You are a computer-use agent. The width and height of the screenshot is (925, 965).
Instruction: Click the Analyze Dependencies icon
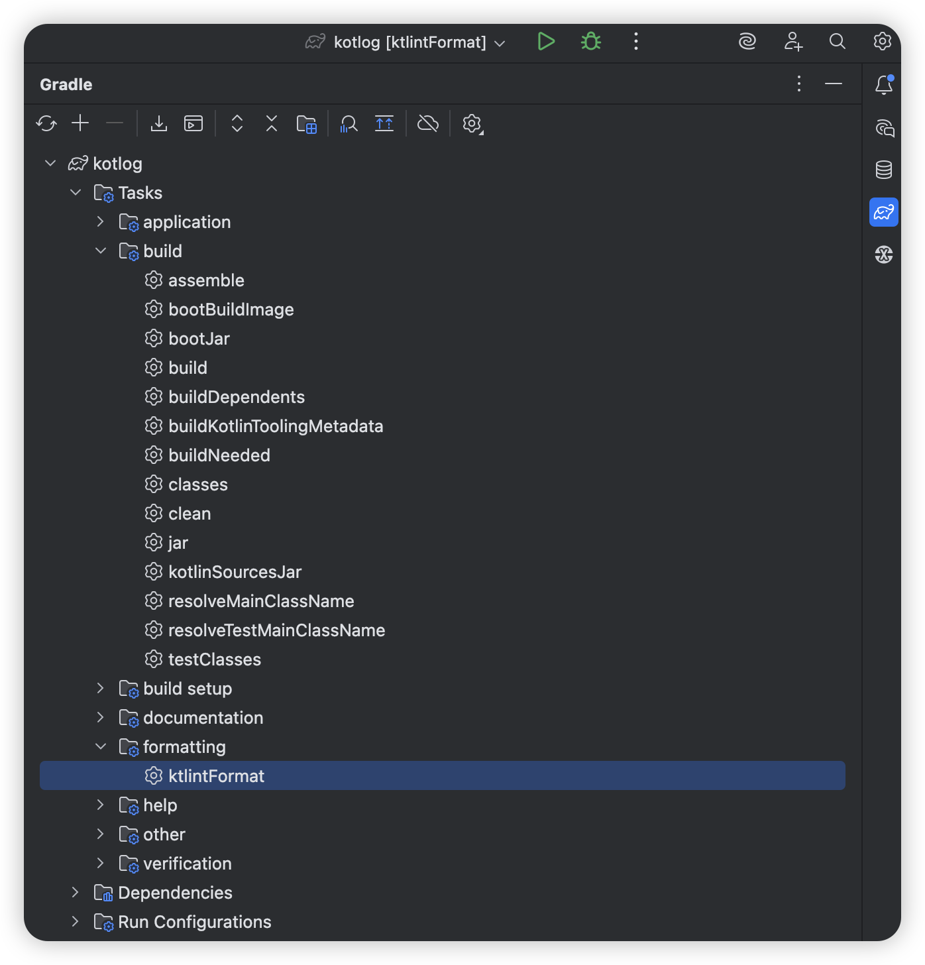[x=349, y=123]
